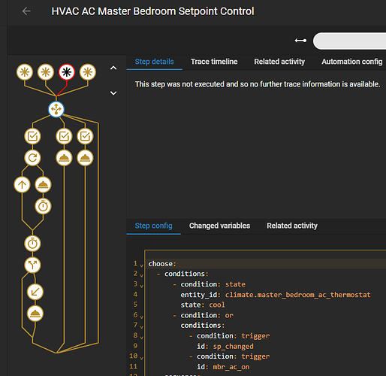Select leftmost condition checkbox node
The width and height of the screenshot is (386, 376).
(x=32, y=136)
